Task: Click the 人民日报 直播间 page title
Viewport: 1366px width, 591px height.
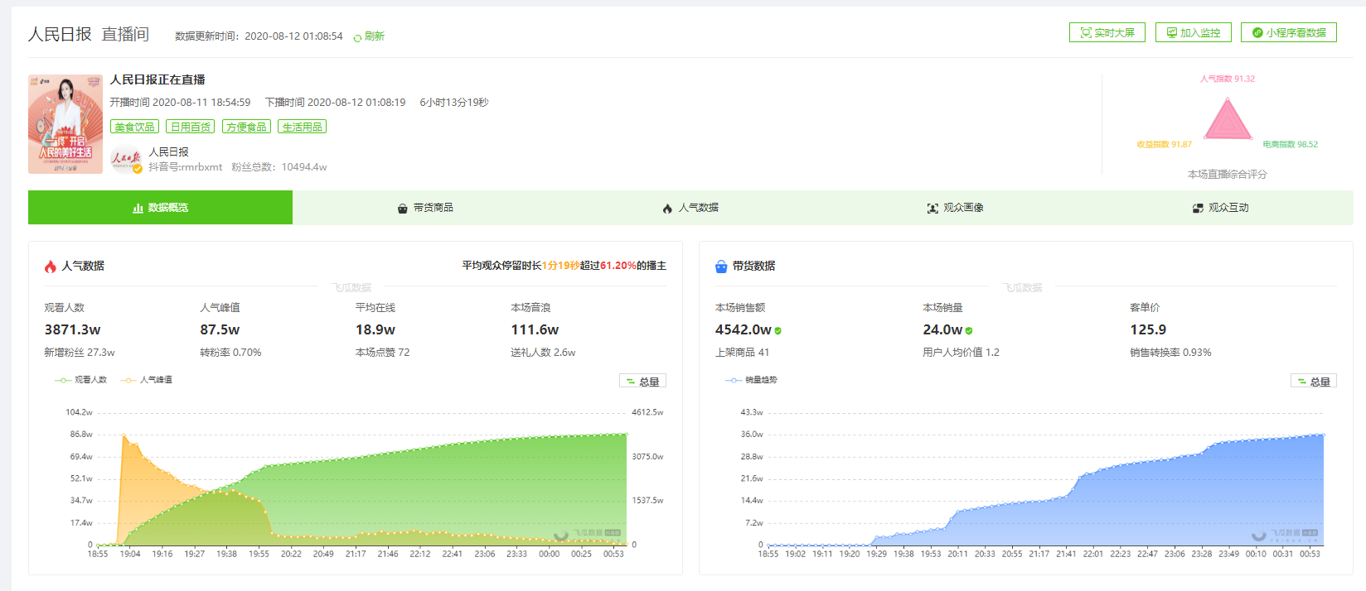Action: tap(89, 34)
